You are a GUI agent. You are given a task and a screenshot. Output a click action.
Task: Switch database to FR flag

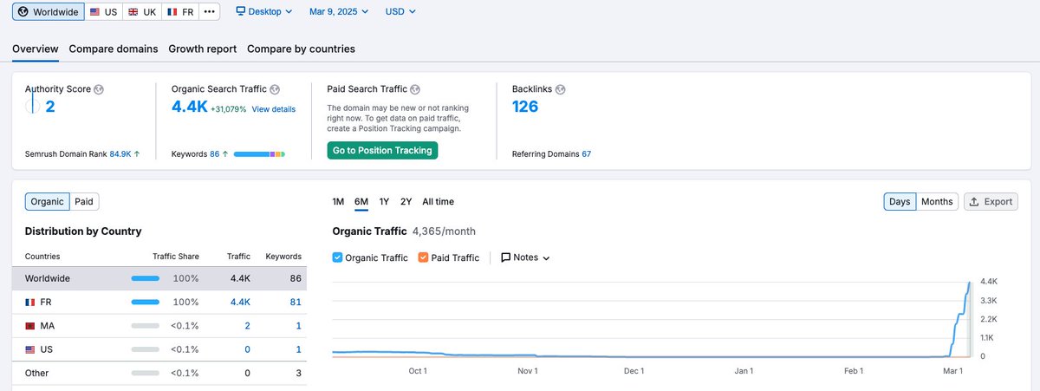point(179,12)
